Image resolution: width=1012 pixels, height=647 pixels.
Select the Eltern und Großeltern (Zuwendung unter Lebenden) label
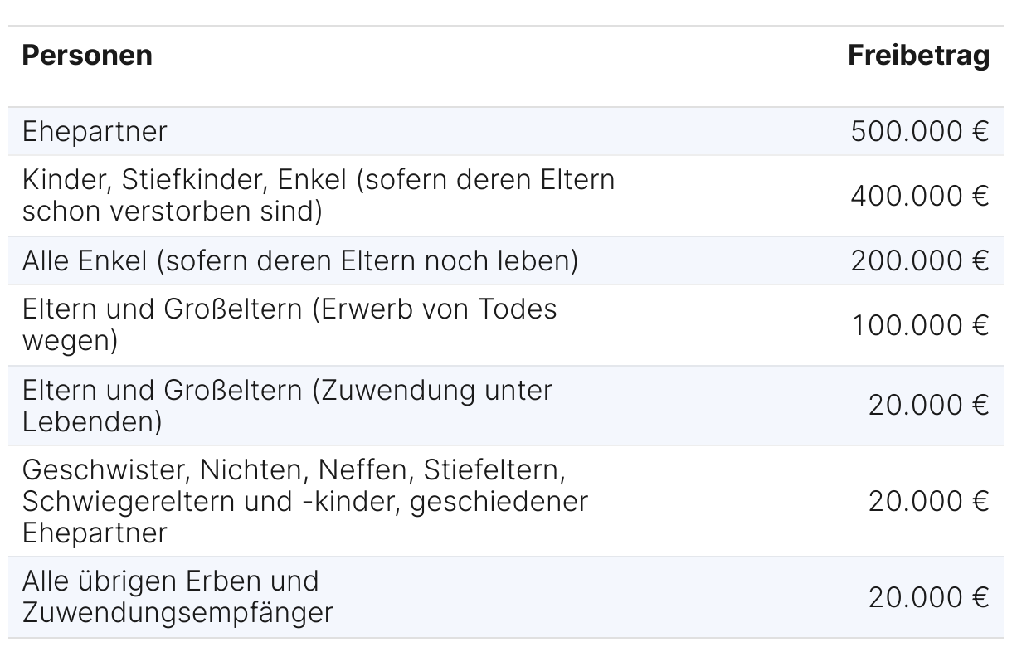pos(287,406)
